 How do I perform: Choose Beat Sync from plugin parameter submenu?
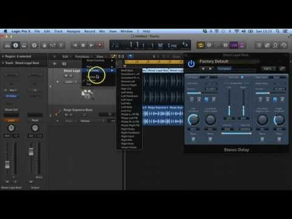pyautogui.click(x=129, y=71)
